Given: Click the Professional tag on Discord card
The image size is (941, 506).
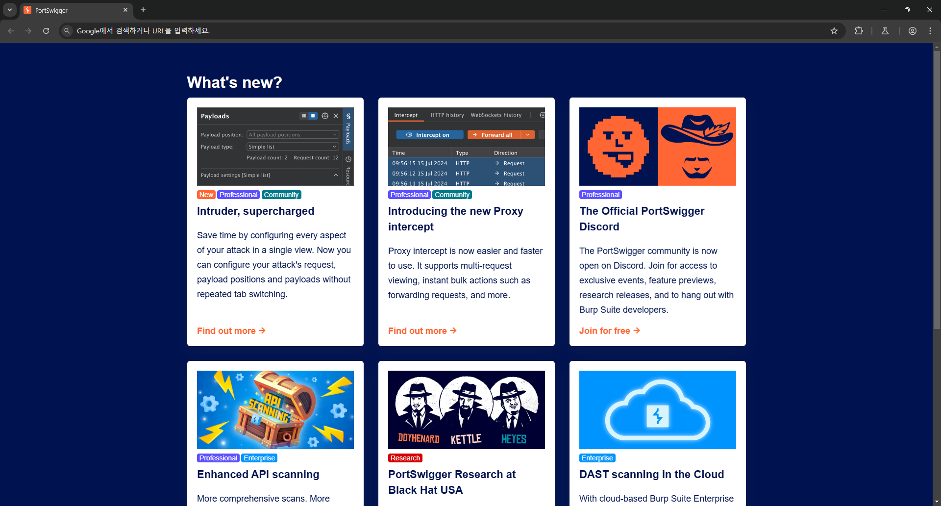Looking at the screenshot, I should coord(601,195).
